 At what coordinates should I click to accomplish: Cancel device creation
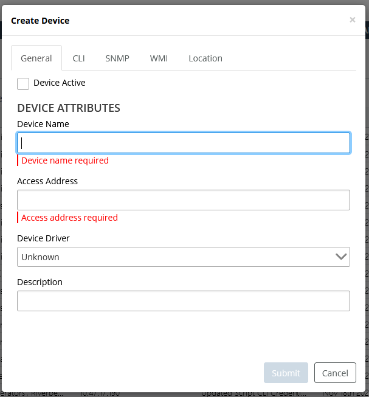[x=335, y=373]
